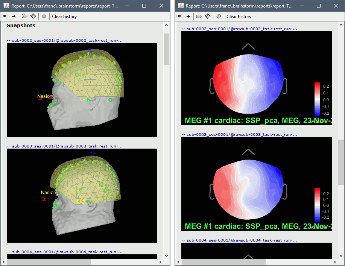Open the sub-0003 link above the cardiac topography
The width and height of the screenshot is (345, 266).
pos(242,134)
